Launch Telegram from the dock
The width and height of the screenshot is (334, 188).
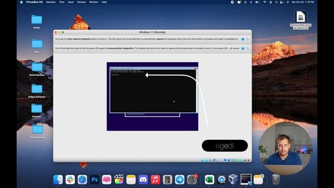pyautogui.click(x=180, y=180)
